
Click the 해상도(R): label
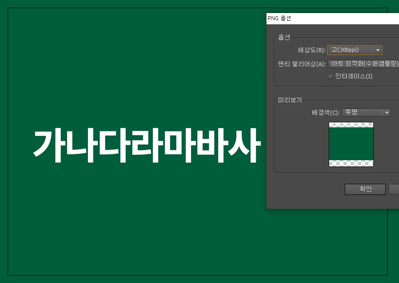pyautogui.click(x=312, y=50)
